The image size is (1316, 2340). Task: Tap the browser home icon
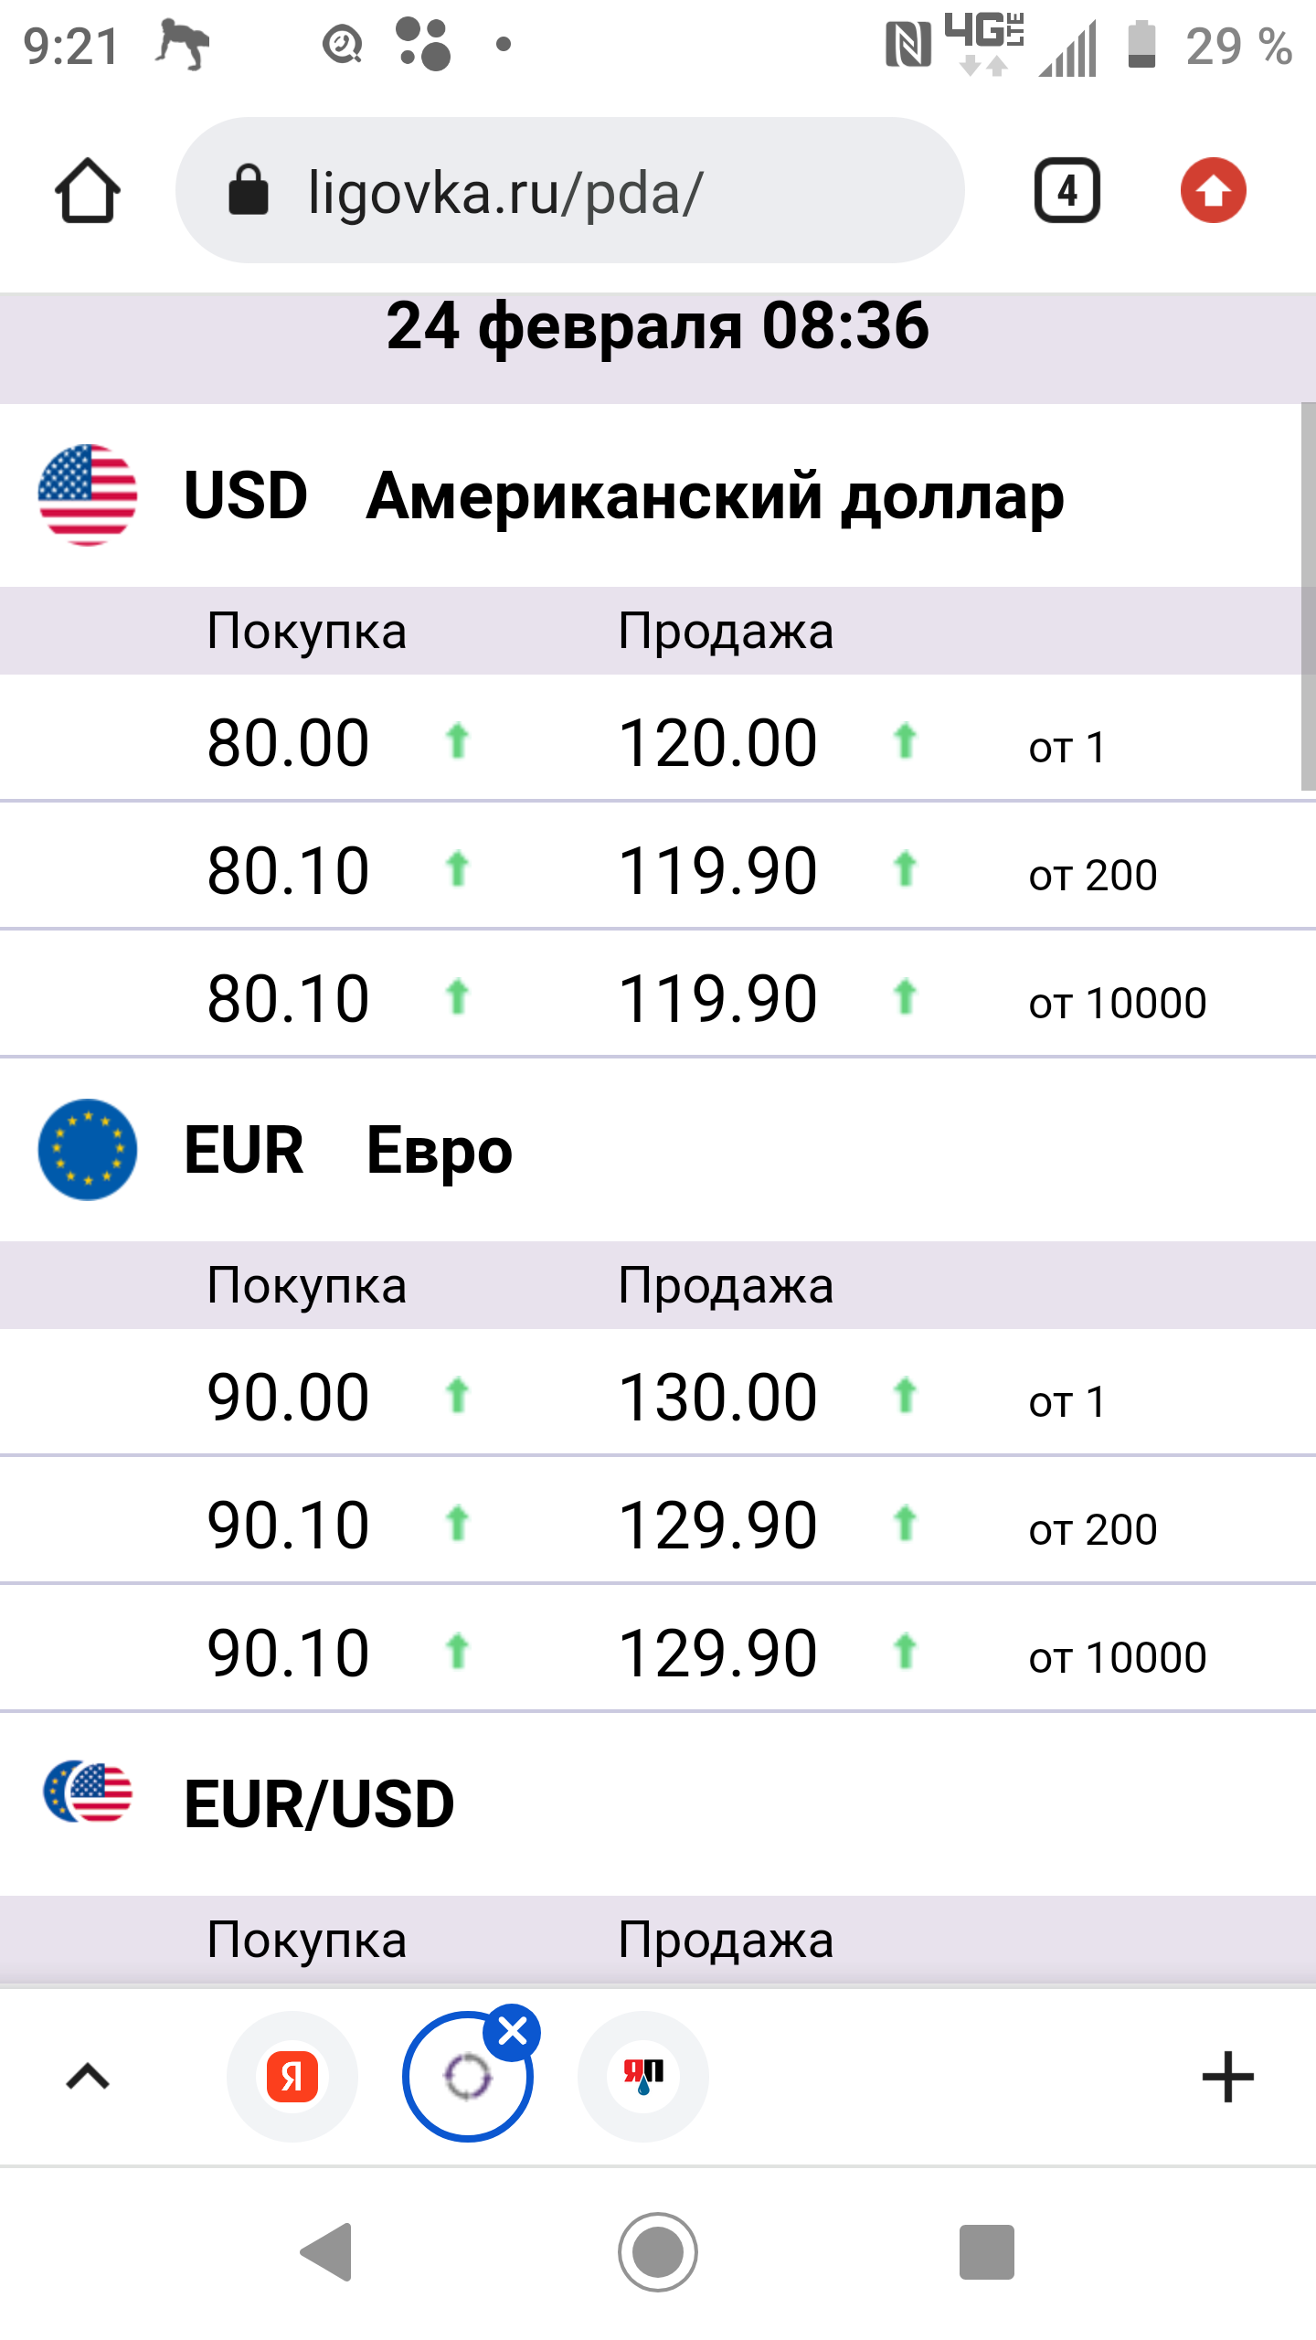click(x=88, y=191)
